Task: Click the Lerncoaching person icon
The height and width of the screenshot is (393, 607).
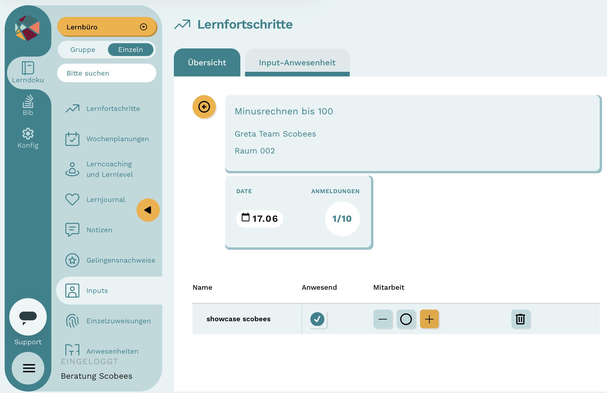Action: coord(72,169)
